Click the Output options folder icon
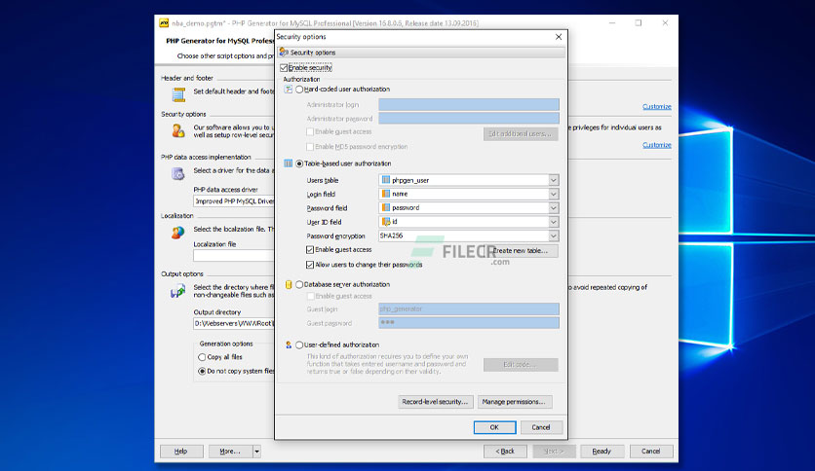 point(178,291)
